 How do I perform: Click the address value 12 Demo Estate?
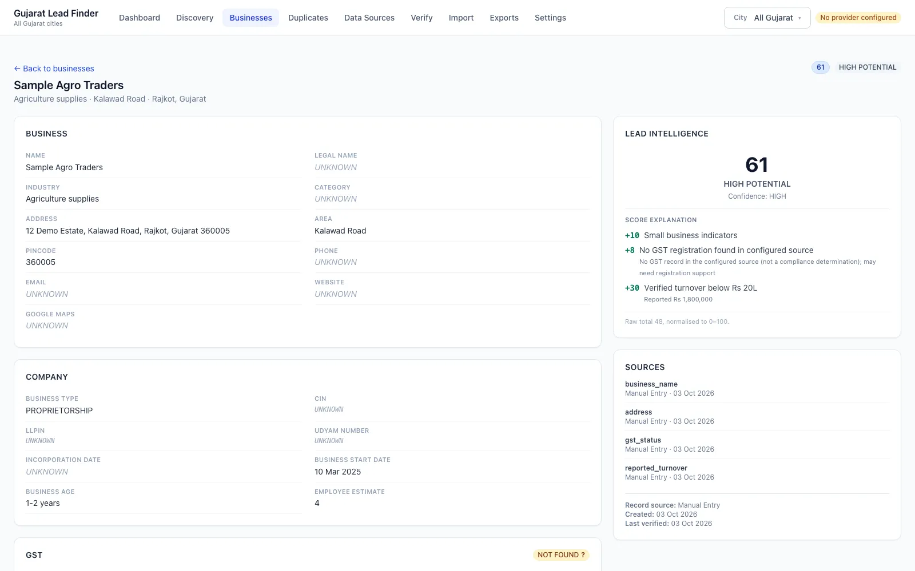(128, 231)
